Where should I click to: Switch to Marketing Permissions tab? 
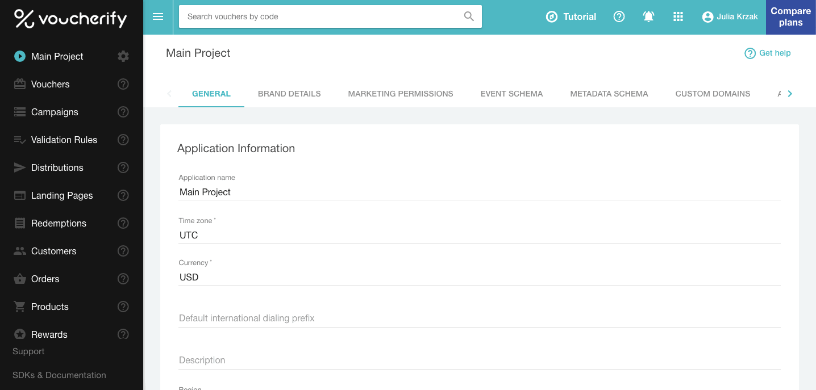[401, 94]
